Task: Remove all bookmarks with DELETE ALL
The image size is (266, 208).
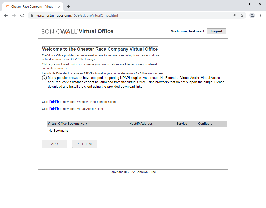Action: pos(85,144)
